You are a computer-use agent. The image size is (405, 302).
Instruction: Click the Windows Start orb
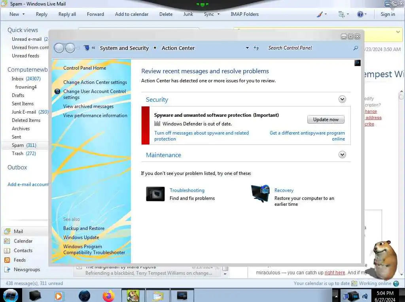click(x=10, y=296)
